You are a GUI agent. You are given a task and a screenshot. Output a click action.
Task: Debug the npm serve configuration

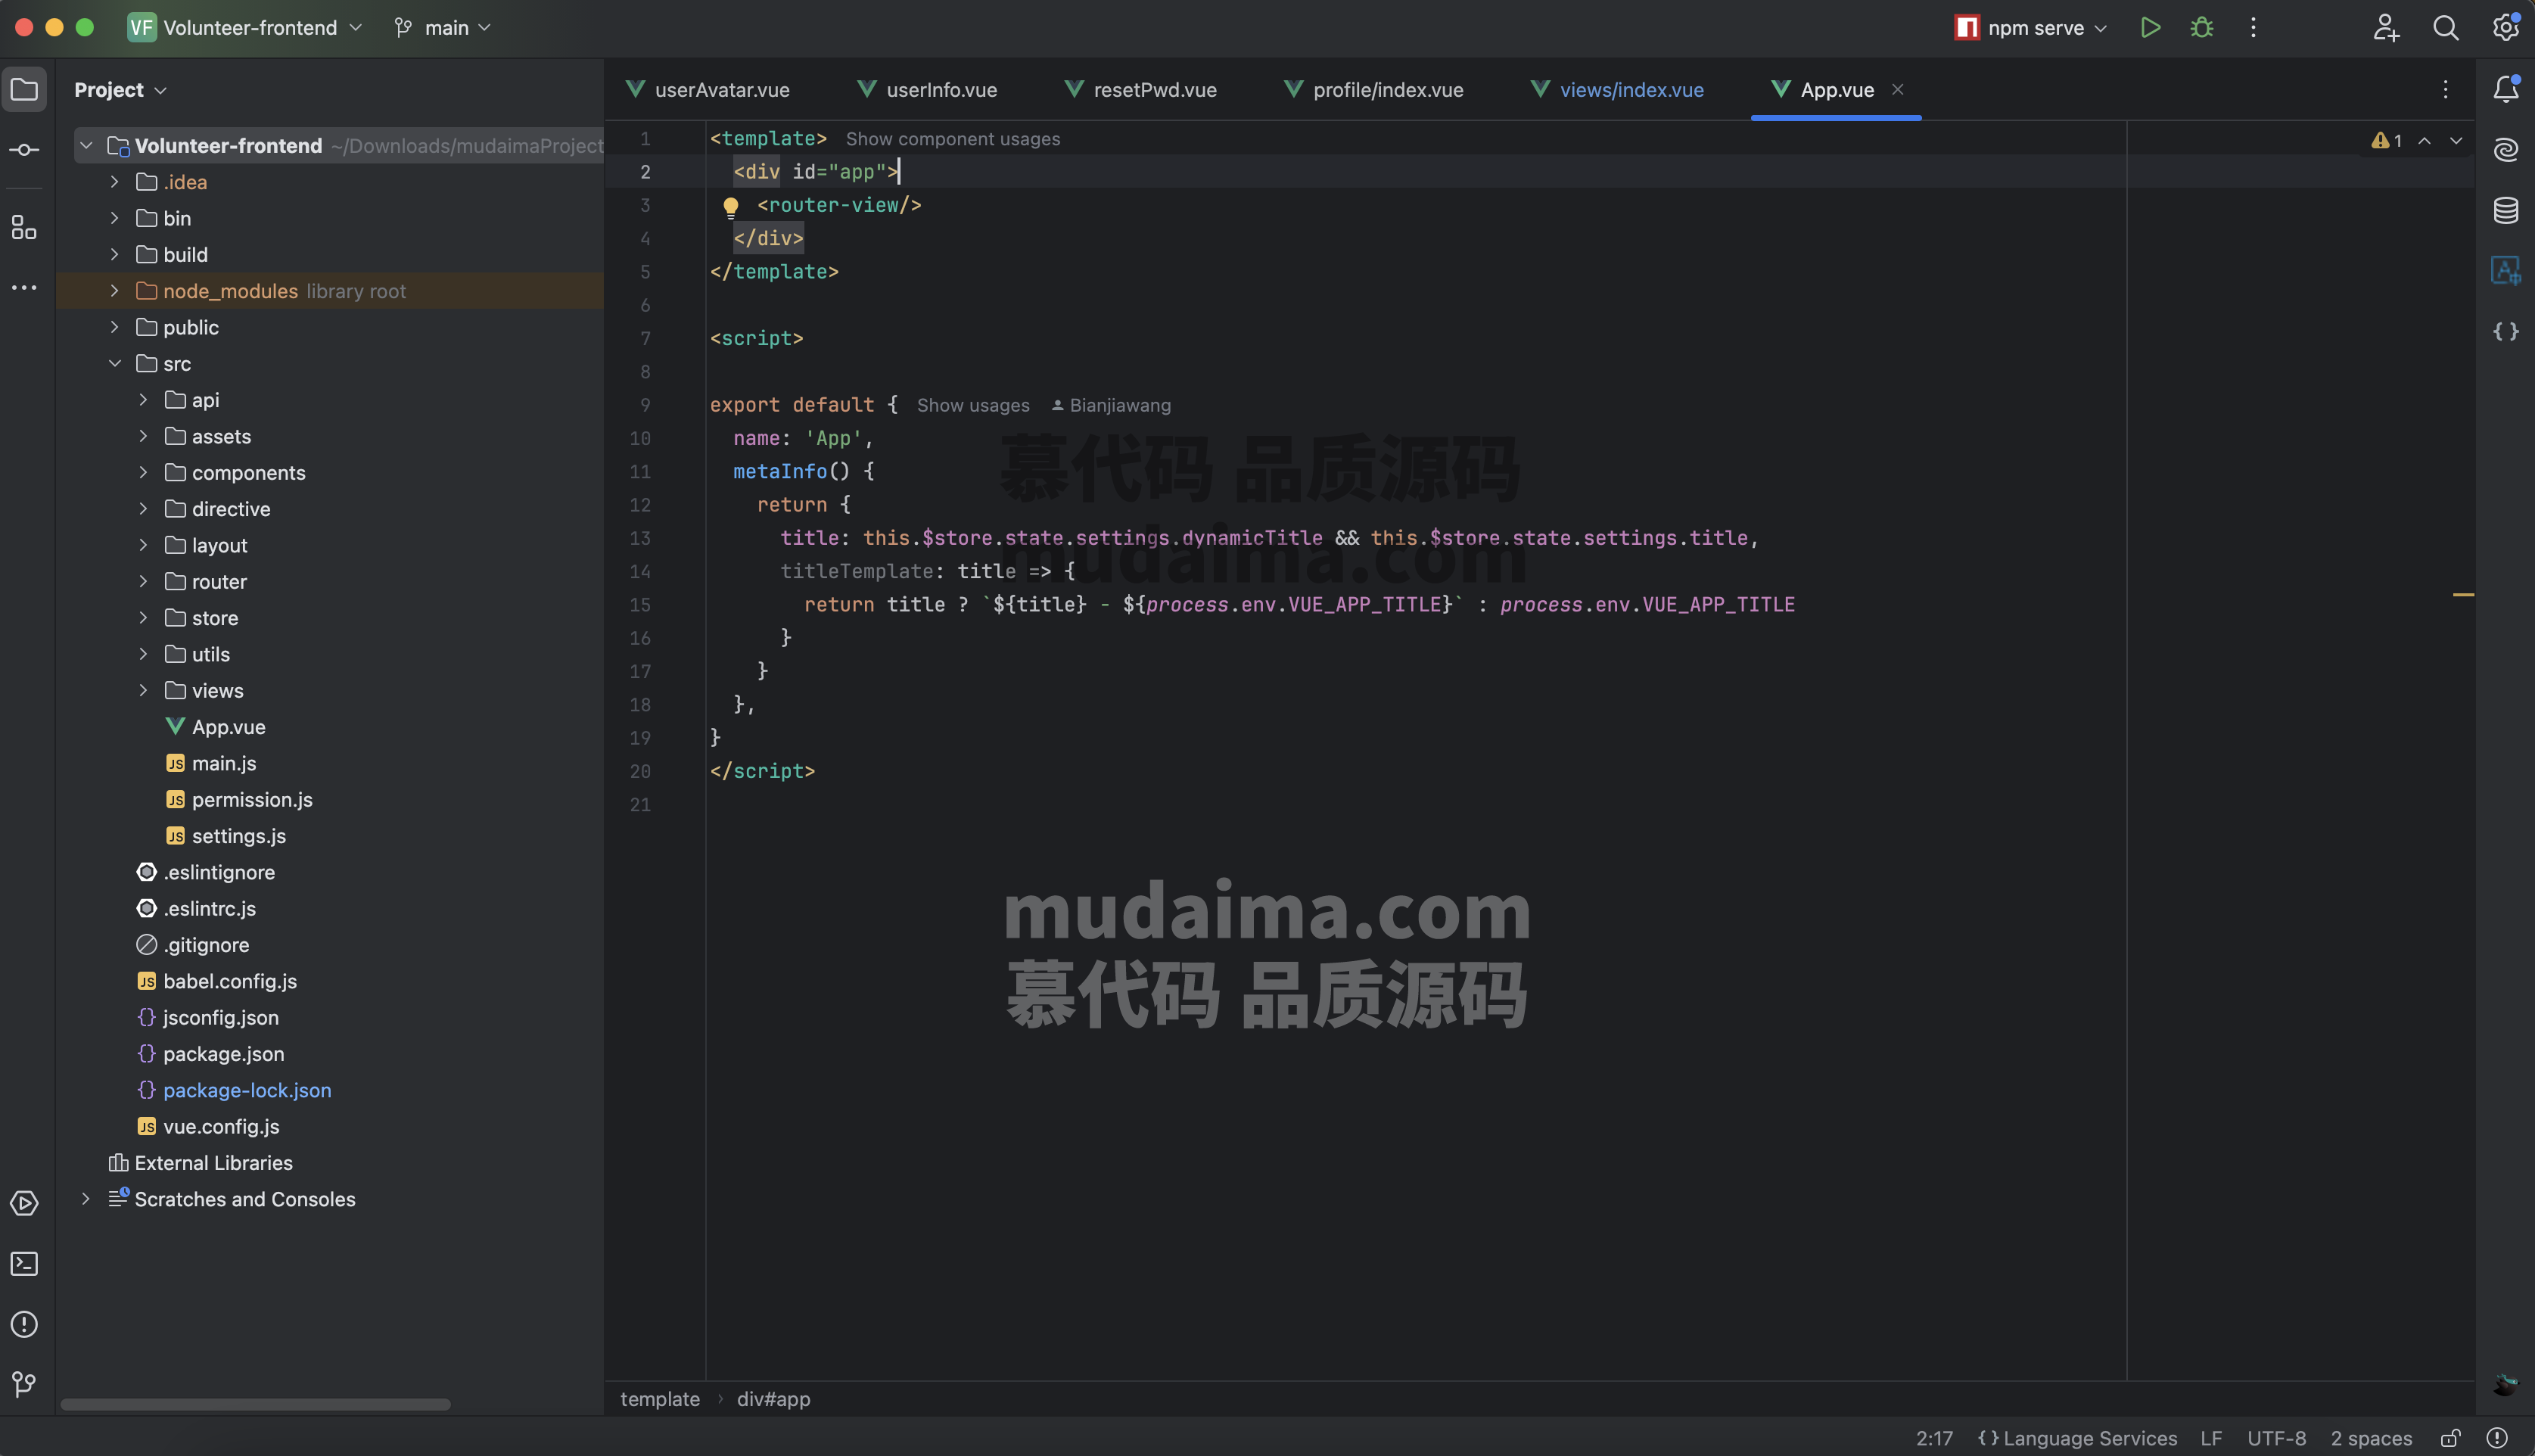click(2202, 27)
